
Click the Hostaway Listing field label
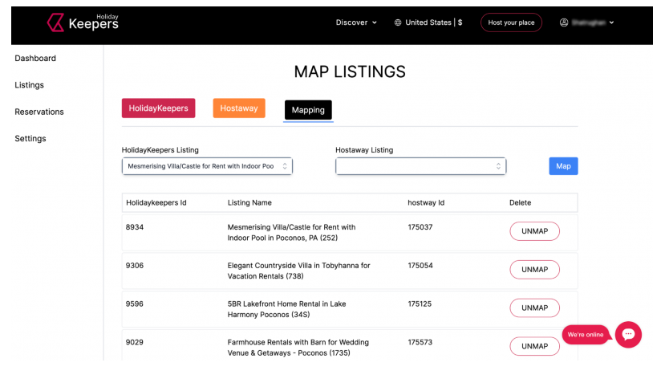coord(364,150)
